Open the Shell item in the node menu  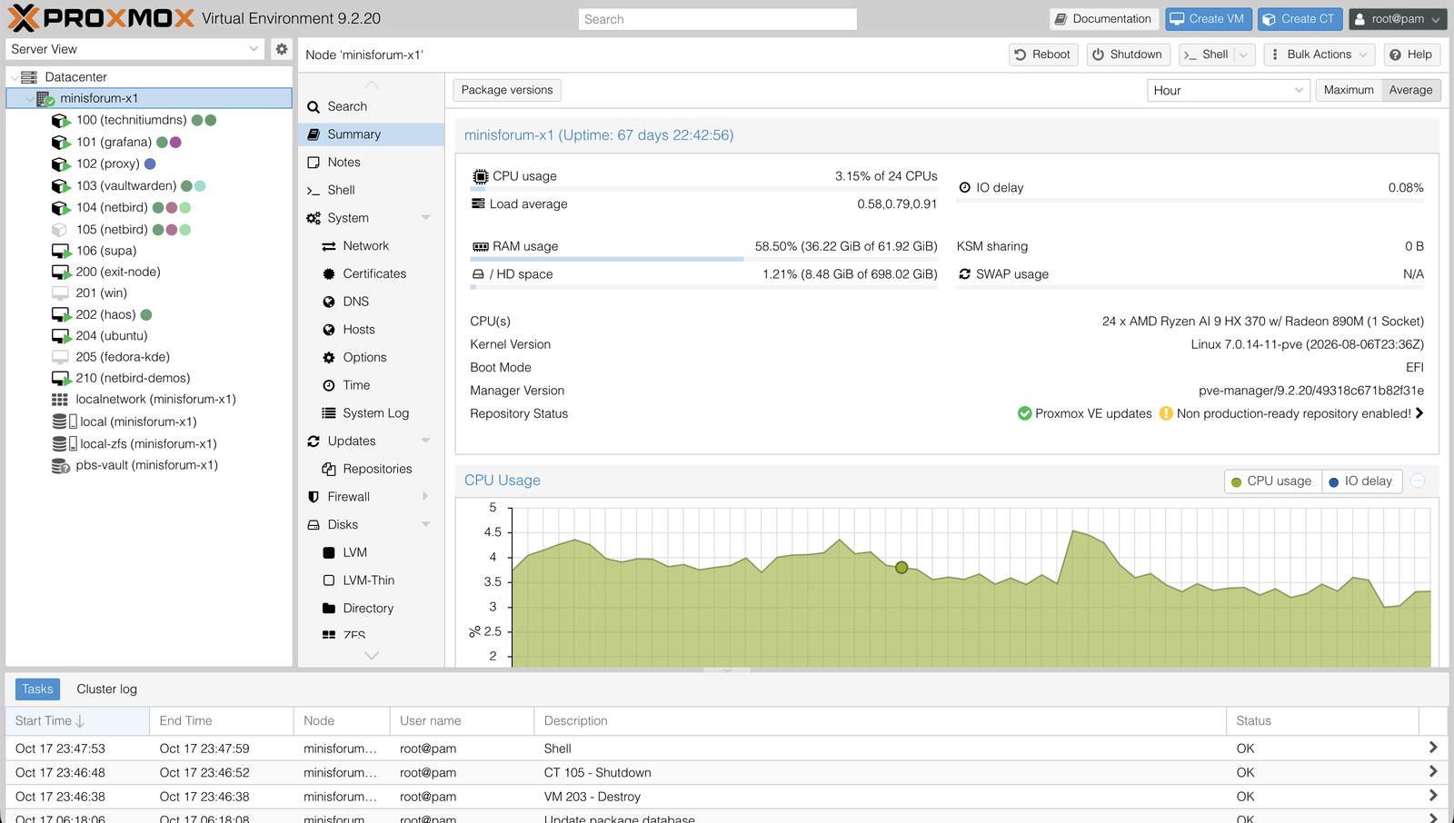371,191
